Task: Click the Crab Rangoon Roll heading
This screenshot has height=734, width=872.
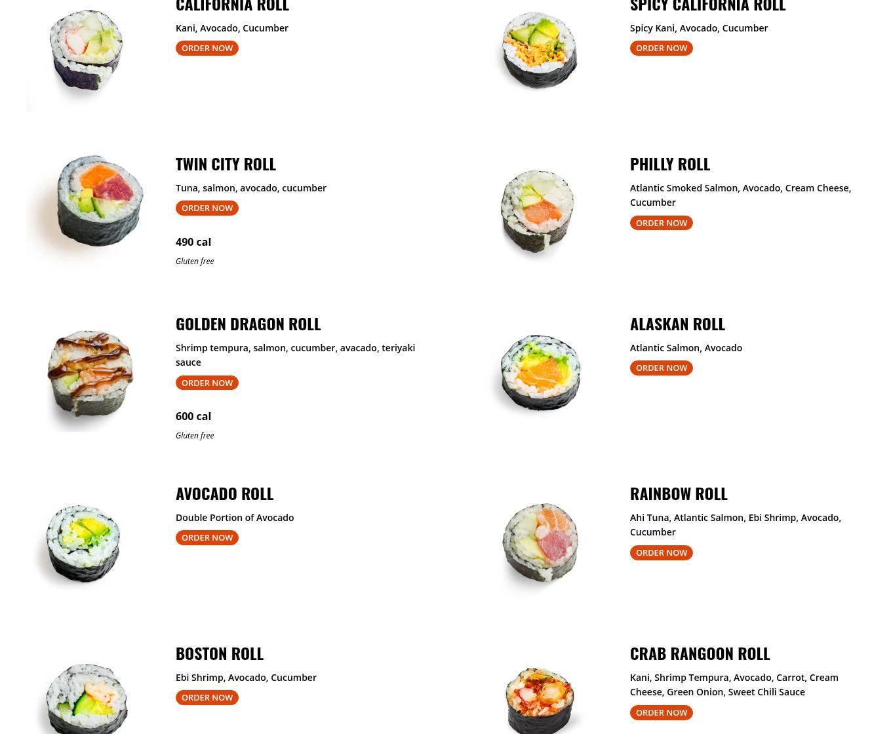Action: tap(700, 653)
